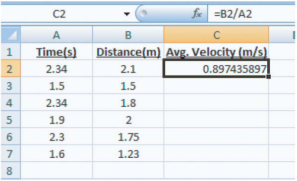Click empty cell C7
Screen dimensions: 297x181
[x=216, y=154]
